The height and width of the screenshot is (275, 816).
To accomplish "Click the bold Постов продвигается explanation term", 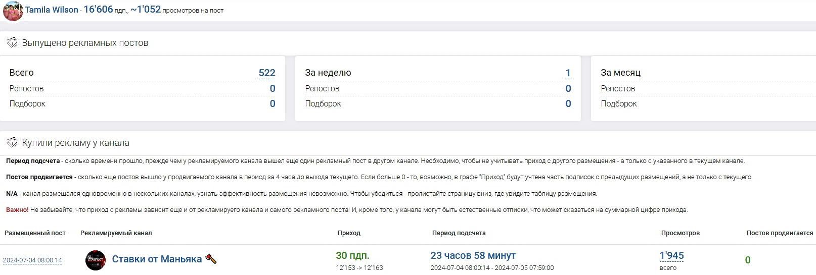I will (39, 177).
